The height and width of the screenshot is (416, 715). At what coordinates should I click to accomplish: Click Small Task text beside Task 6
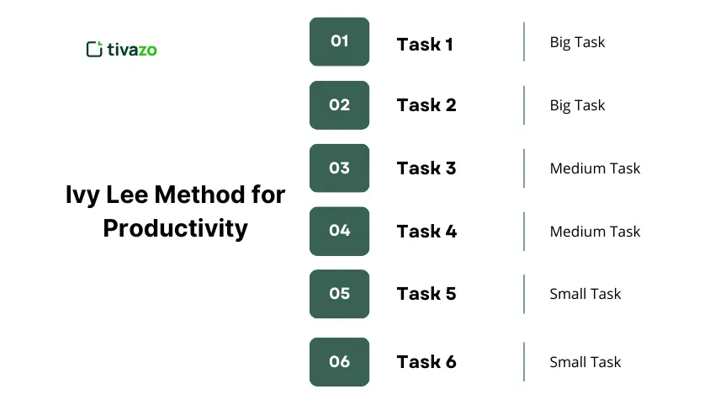(x=585, y=362)
